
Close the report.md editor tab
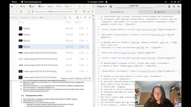179,12
